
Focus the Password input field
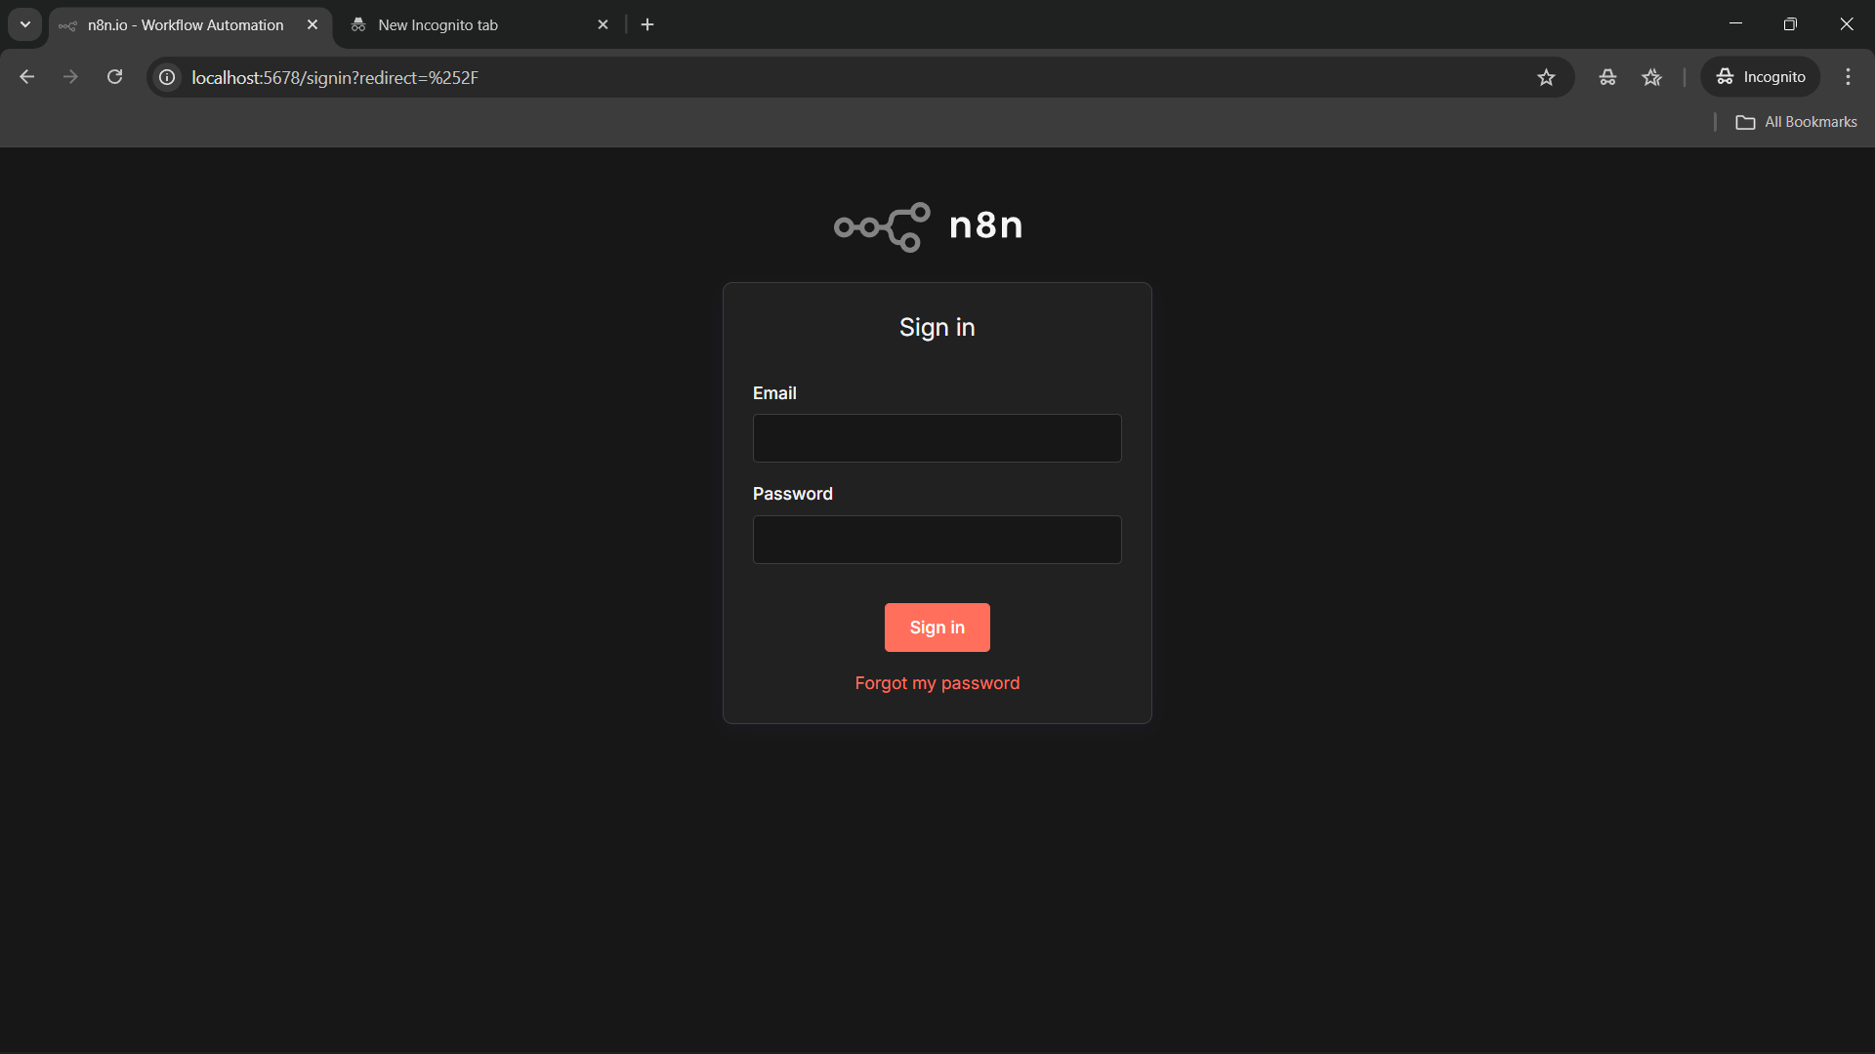(937, 540)
